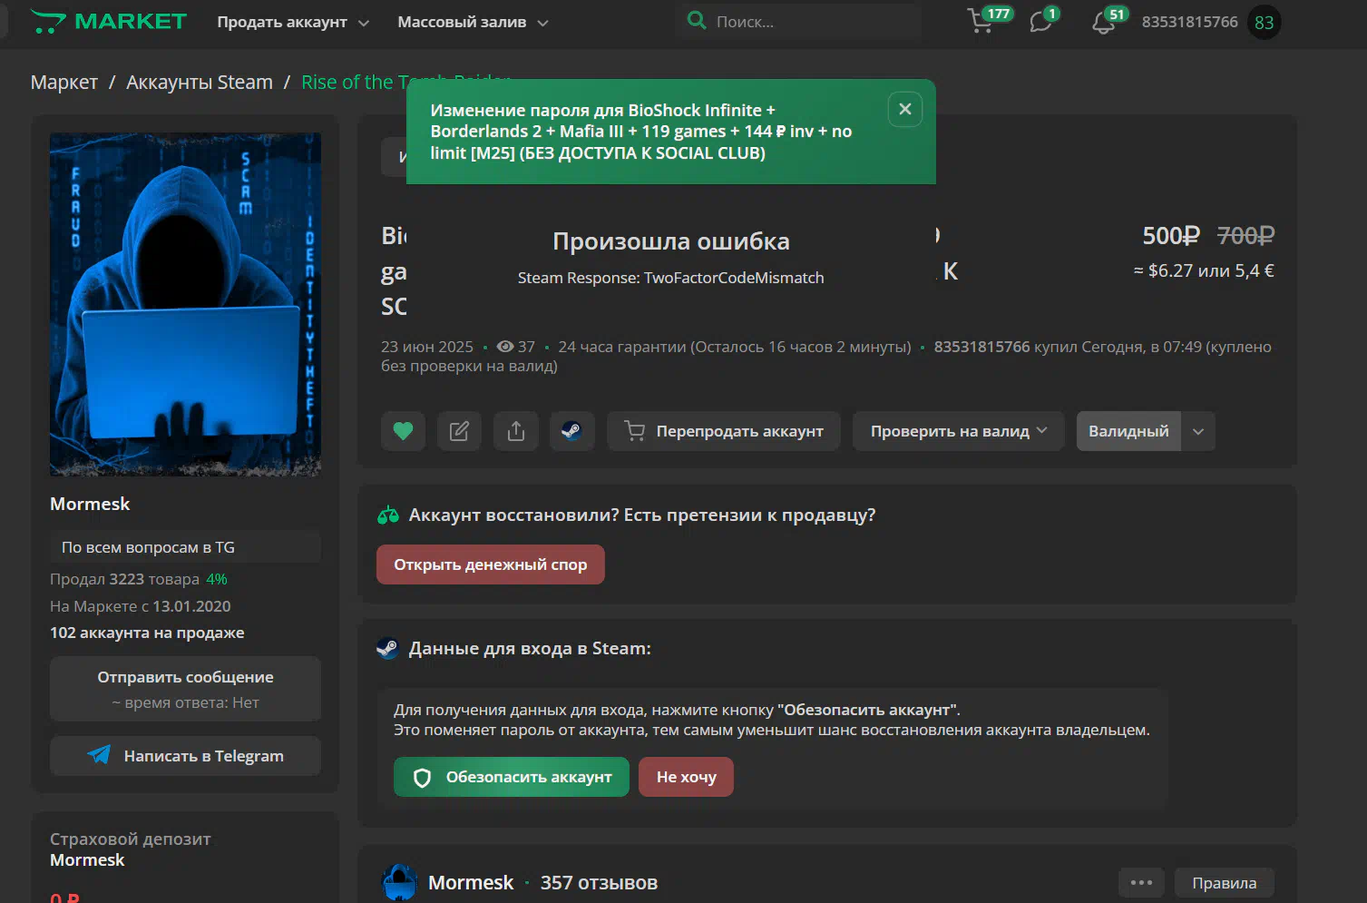Click Написать в Telegram button
This screenshot has height=903, width=1367.
pyautogui.click(x=185, y=756)
